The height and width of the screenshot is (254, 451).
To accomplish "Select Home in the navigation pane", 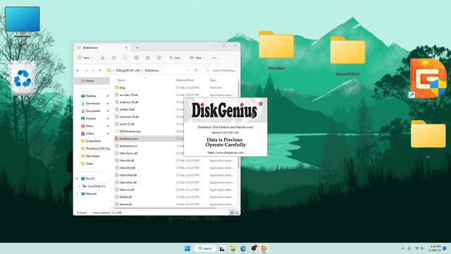I will [92, 81].
